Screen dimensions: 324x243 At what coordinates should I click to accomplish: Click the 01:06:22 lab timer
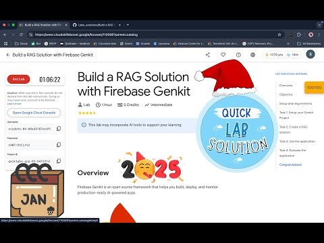click(50, 80)
